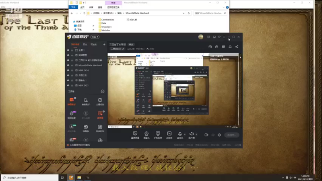Open the dropdown arrow beside the speaker
The height and width of the screenshot is (181, 322).
(x=196, y=134)
